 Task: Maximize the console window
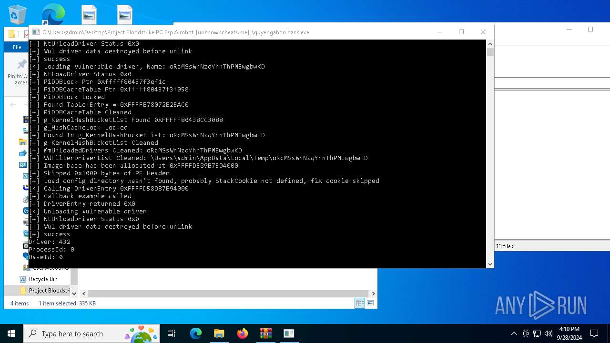[x=461, y=32]
